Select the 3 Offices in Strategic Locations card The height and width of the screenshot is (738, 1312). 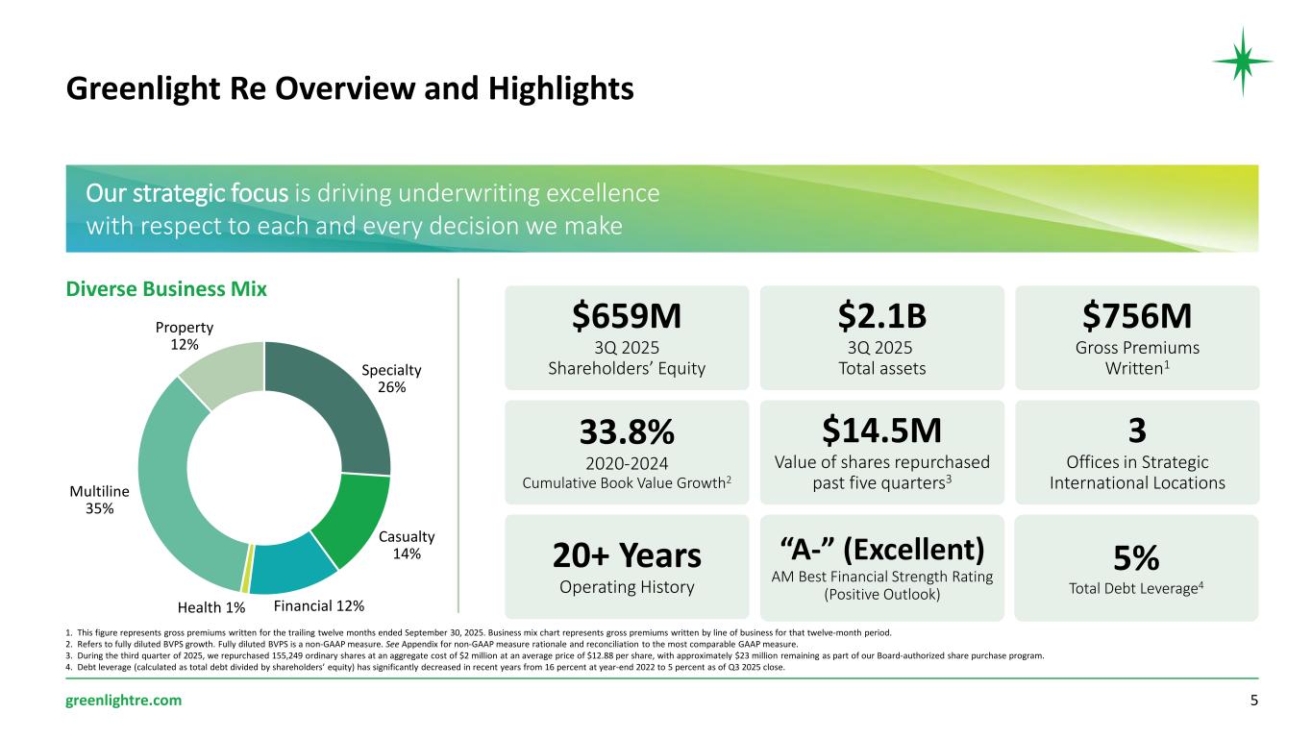point(1136,452)
